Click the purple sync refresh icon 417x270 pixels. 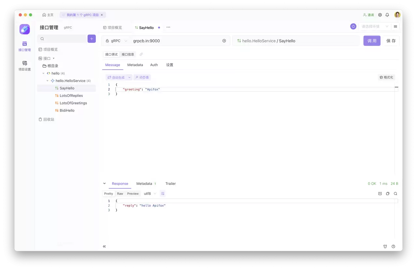pyautogui.click(x=353, y=26)
